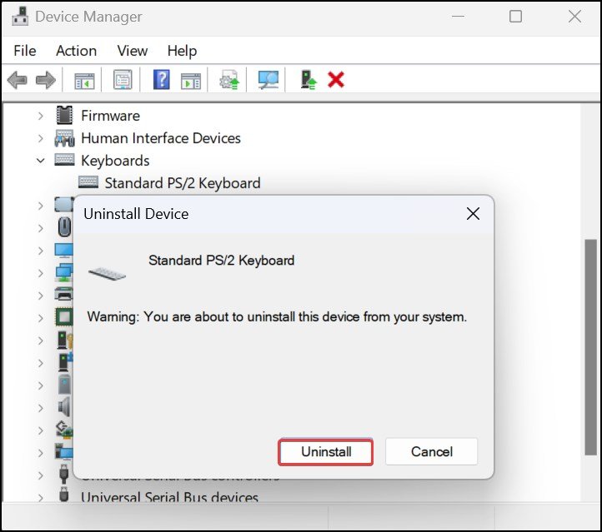Click the Forward arrow toolbar icon
602x532 pixels.
click(x=46, y=80)
